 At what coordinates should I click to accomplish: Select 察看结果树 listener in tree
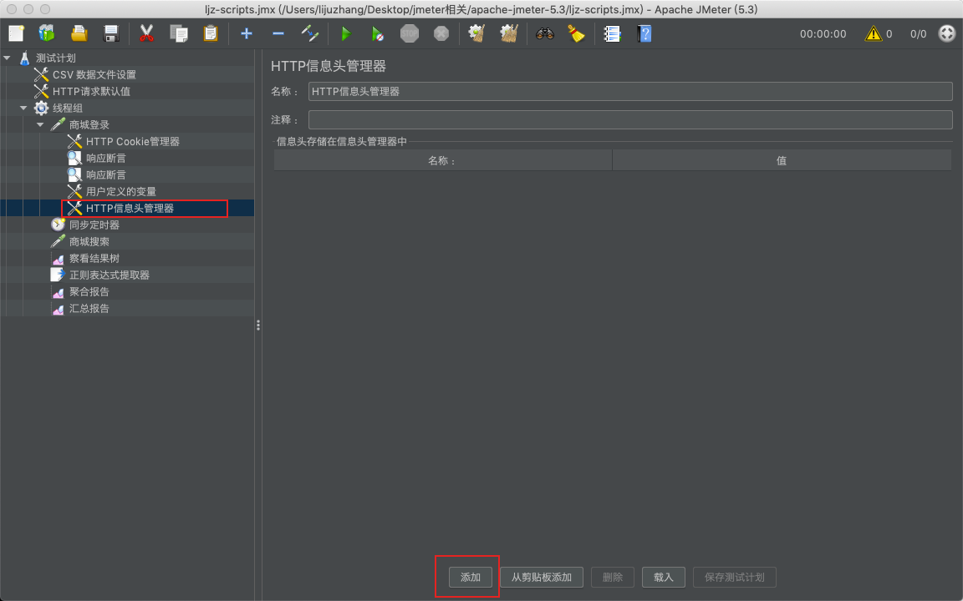[x=94, y=258]
